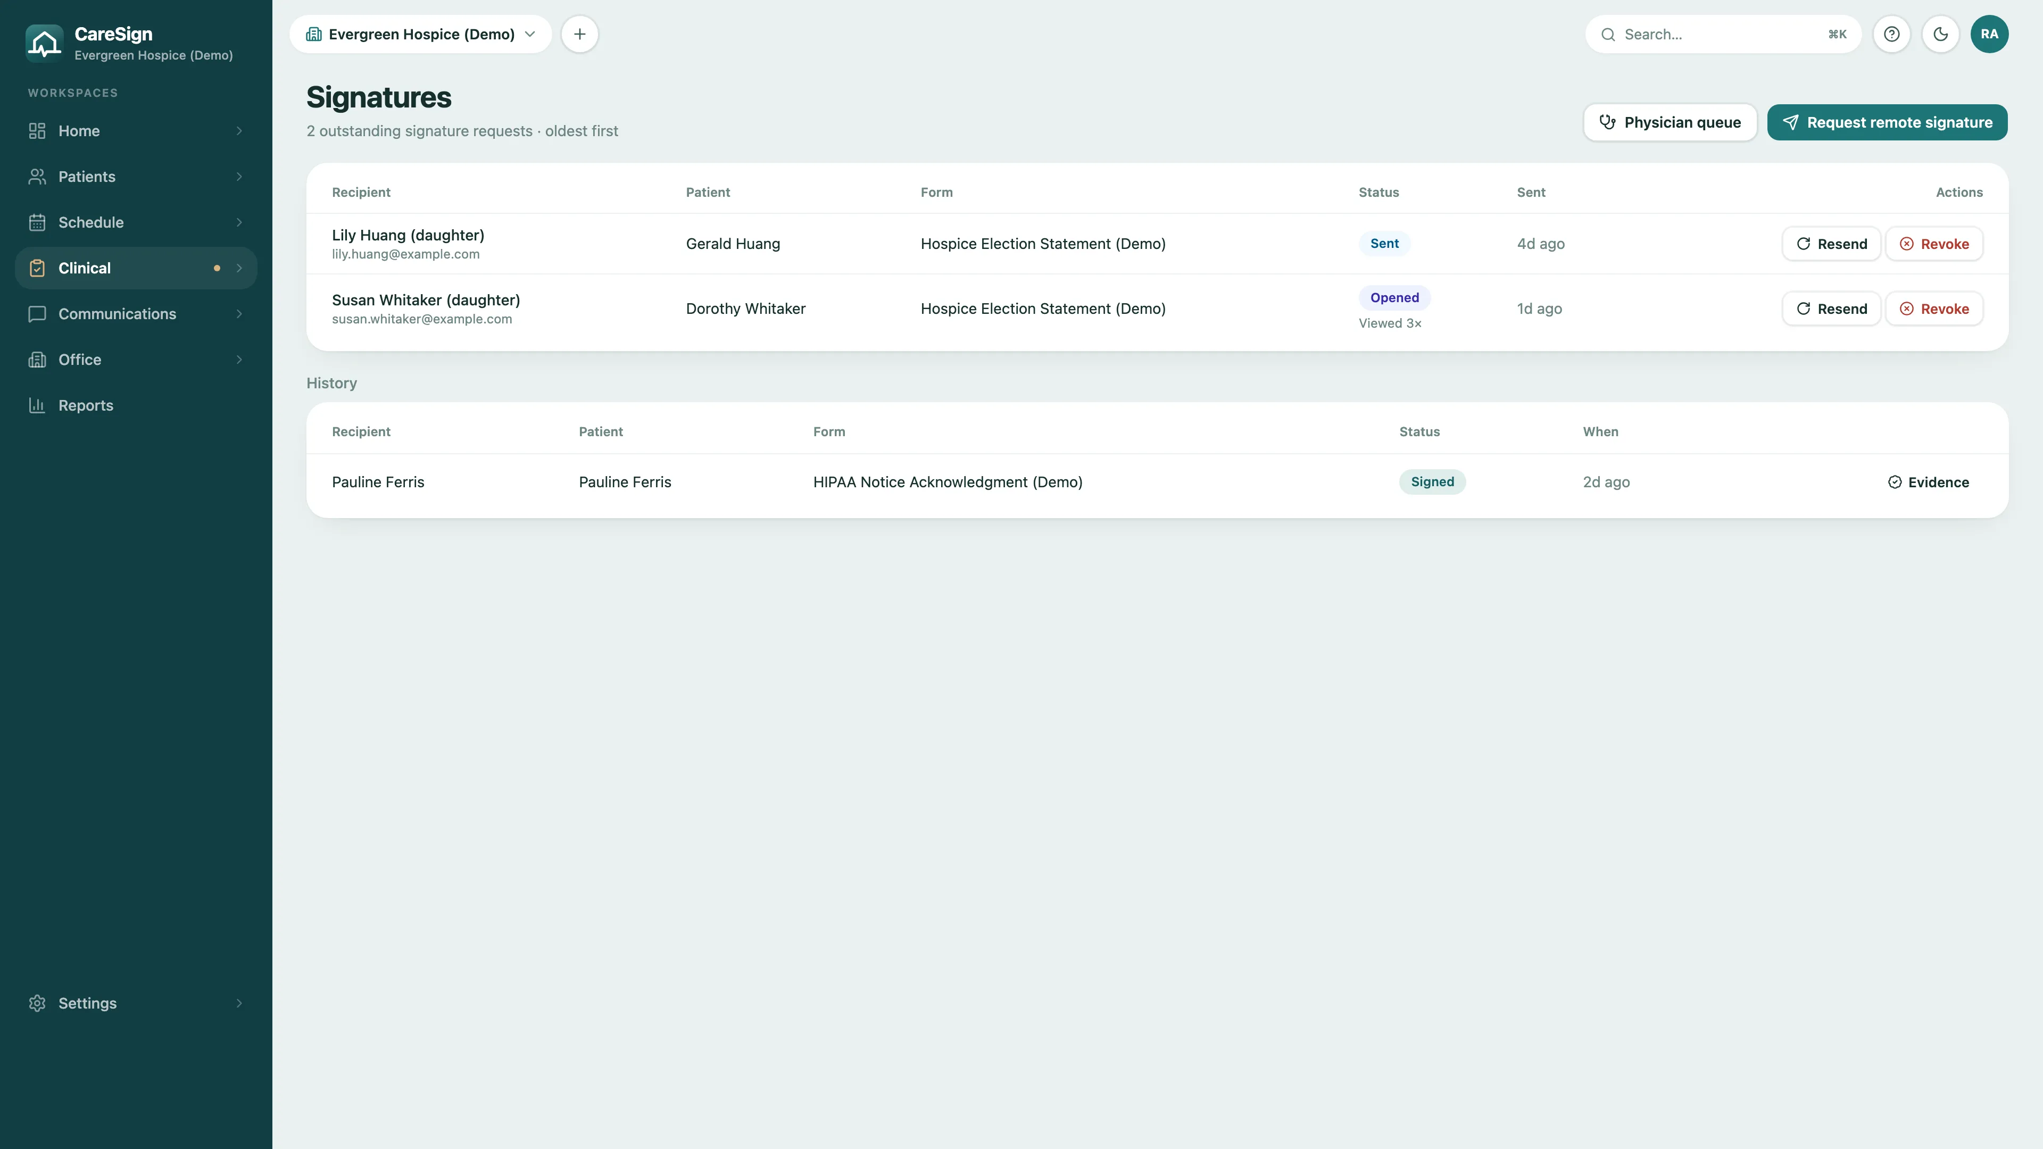Click the Patients people icon
This screenshot has height=1149, width=2043.
coord(37,177)
